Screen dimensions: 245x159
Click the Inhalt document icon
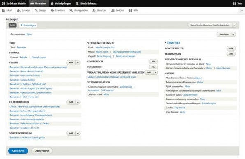pos(3,10)
